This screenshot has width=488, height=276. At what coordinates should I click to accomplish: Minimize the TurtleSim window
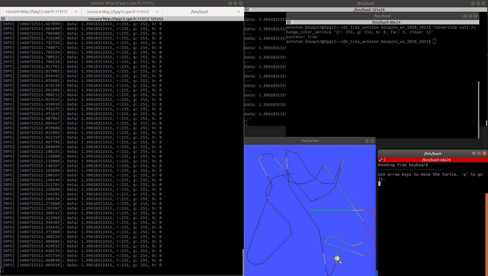367,141
